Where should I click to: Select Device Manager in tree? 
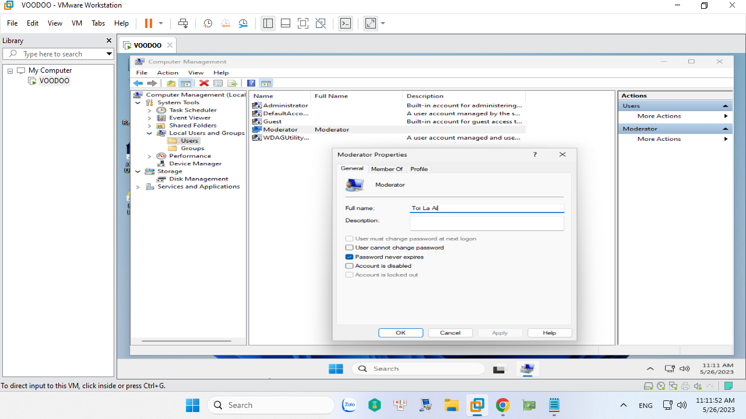coord(195,164)
